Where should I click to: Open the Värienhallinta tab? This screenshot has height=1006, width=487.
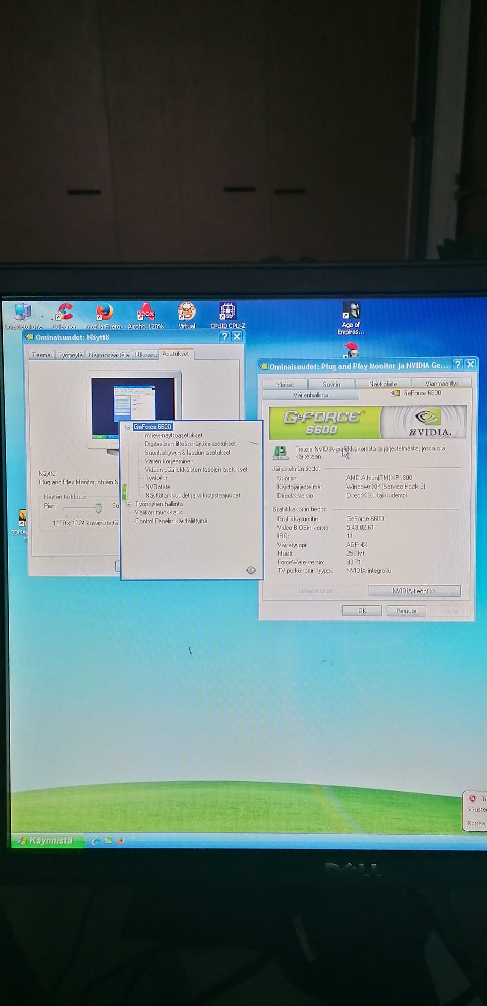(x=310, y=395)
